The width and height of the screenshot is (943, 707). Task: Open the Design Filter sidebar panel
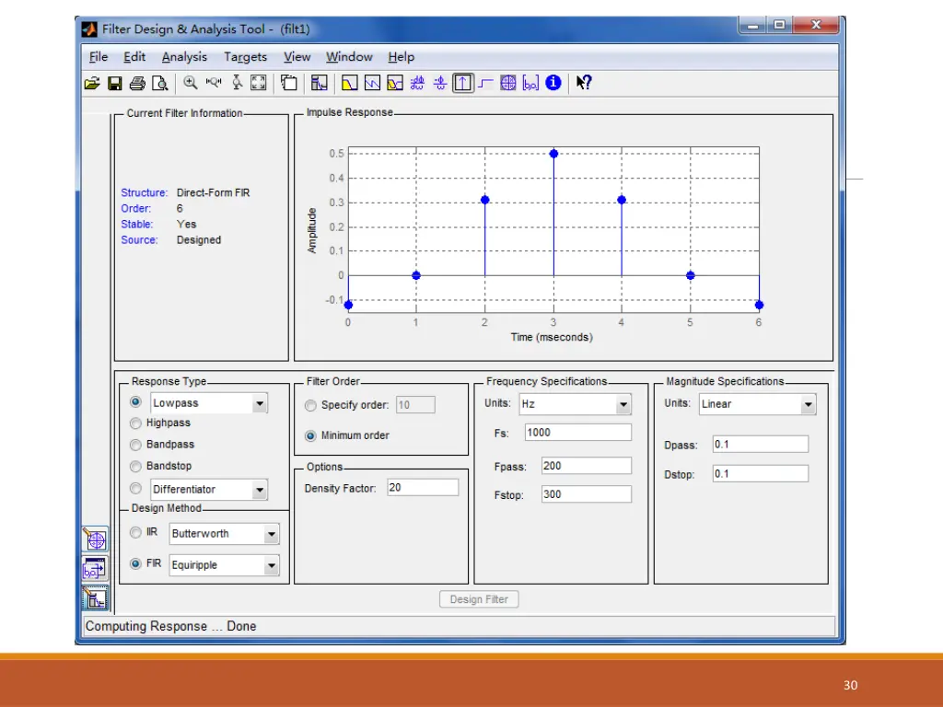click(x=95, y=597)
